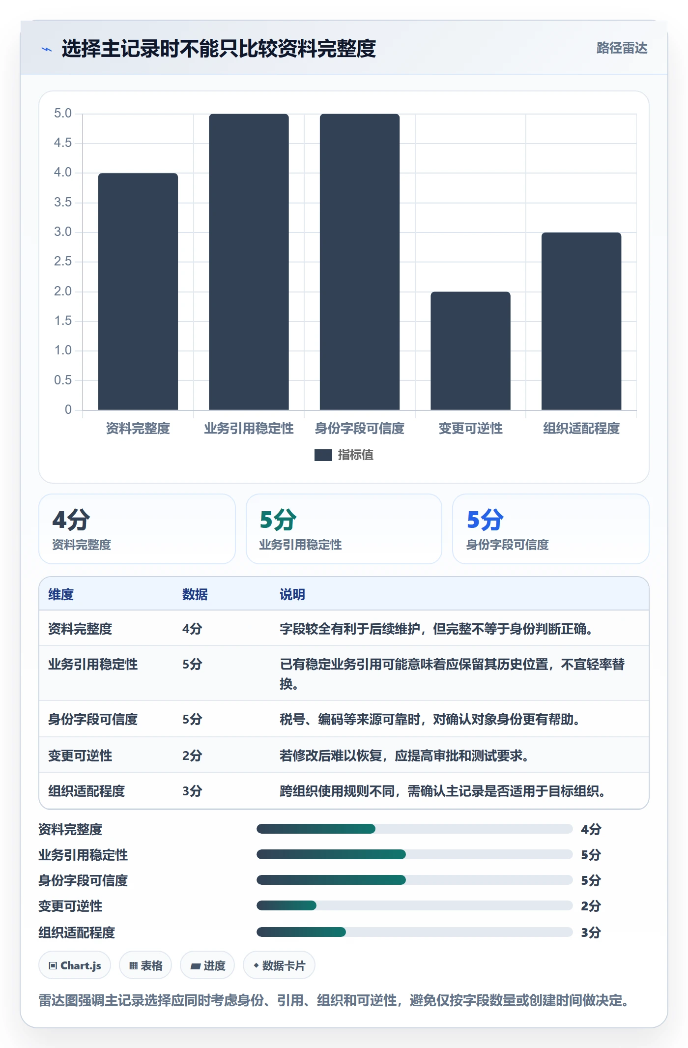This screenshot has width=688, height=1048.
Task: Select the 变更可逆性 table row name
Action: click(x=80, y=756)
